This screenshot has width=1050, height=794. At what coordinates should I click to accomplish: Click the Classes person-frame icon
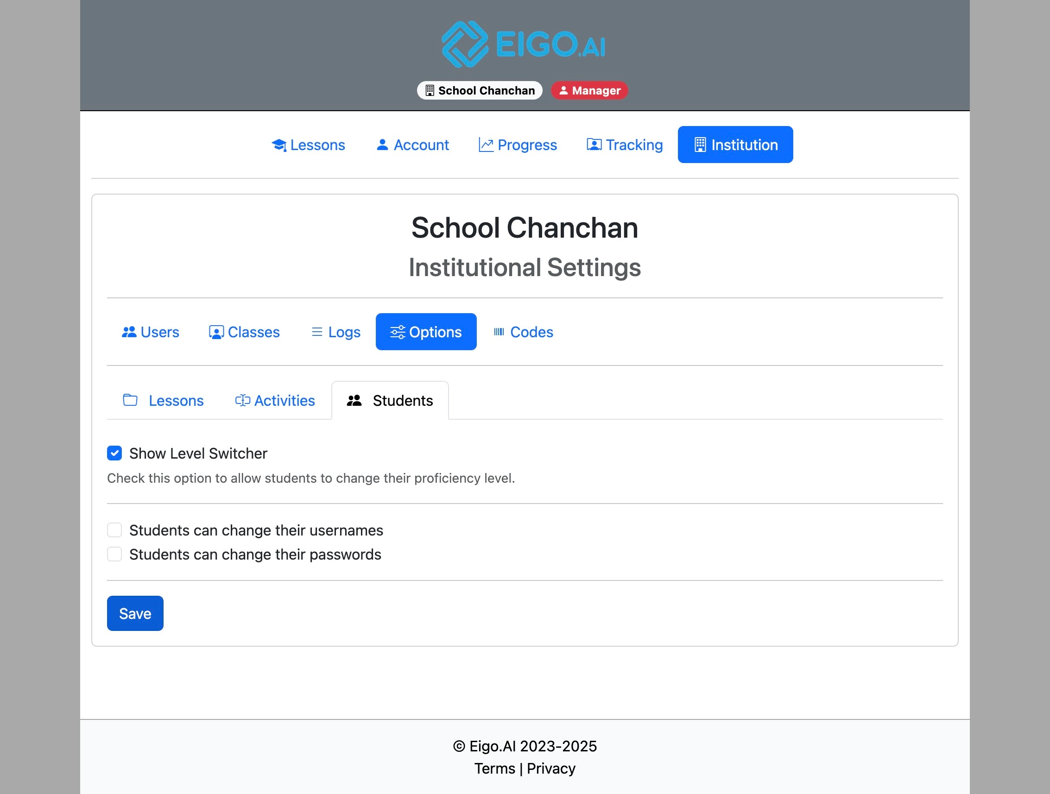pos(216,332)
